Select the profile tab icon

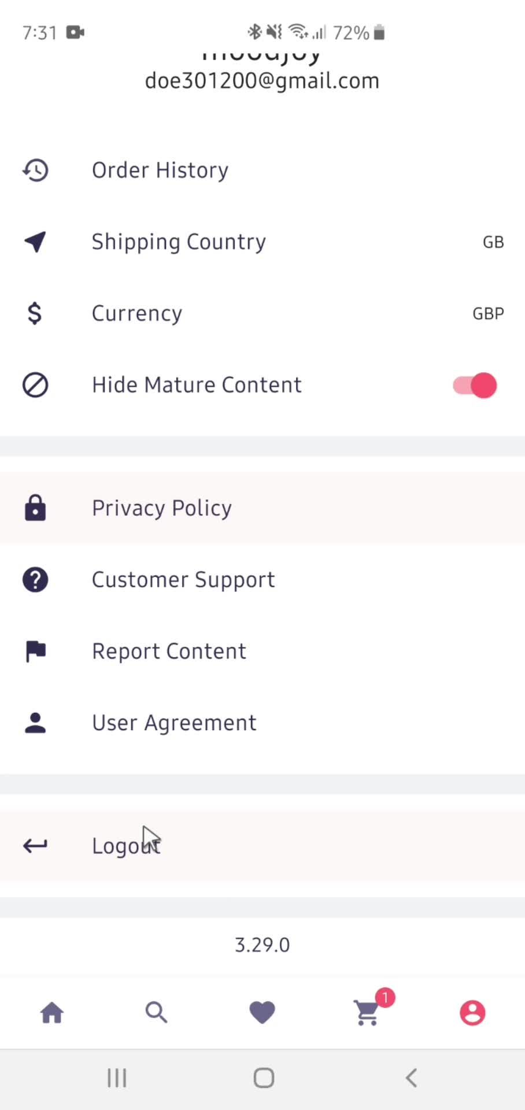point(472,1013)
